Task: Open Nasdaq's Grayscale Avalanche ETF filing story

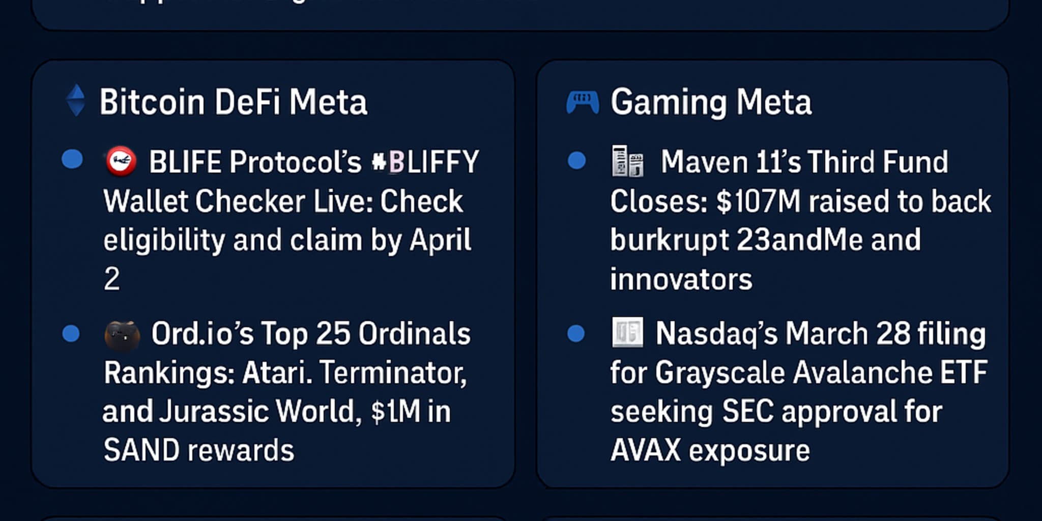Action: pos(799,392)
